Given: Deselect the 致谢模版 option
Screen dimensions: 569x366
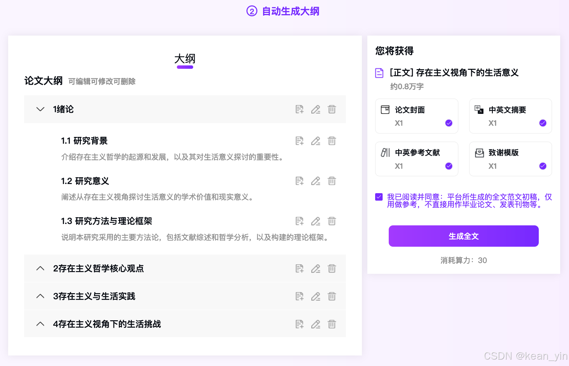Looking at the screenshot, I should 543,166.
